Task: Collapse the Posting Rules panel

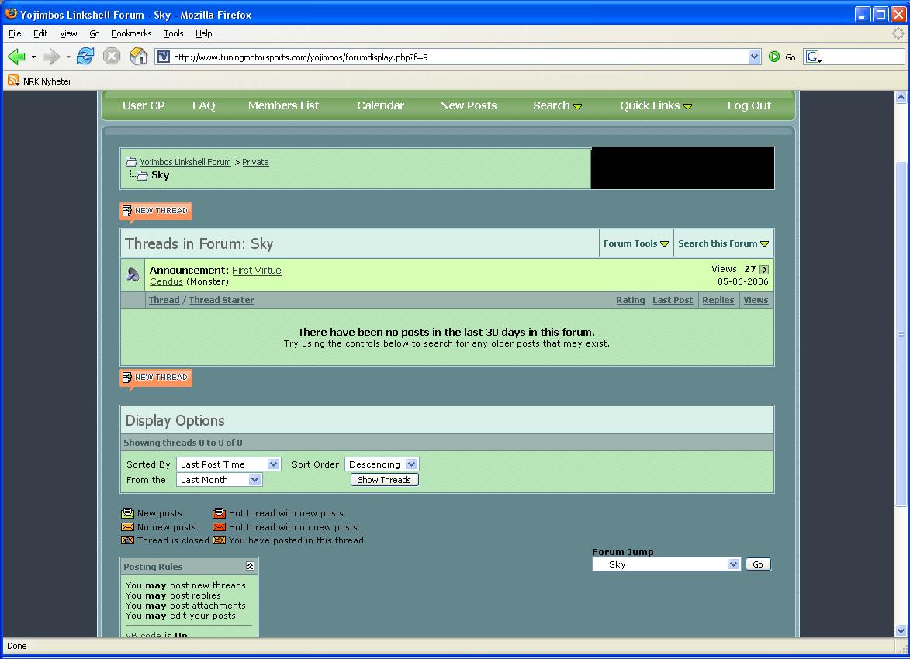Action: [x=250, y=567]
